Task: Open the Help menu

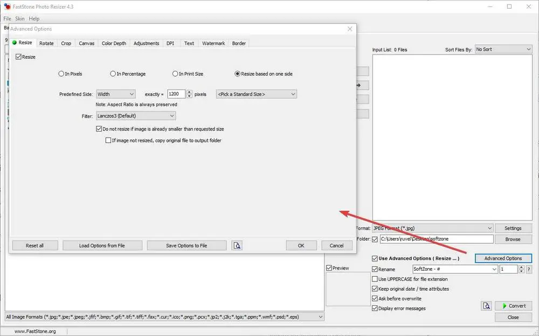Action: (34, 18)
